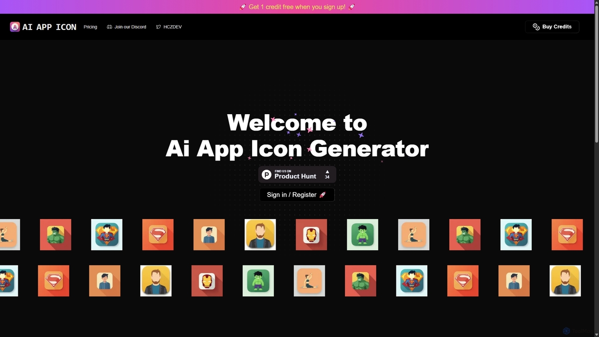Open the Product Hunt badge
The height and width of the screenshot is (337, 599).
click(x=297, y=175)
